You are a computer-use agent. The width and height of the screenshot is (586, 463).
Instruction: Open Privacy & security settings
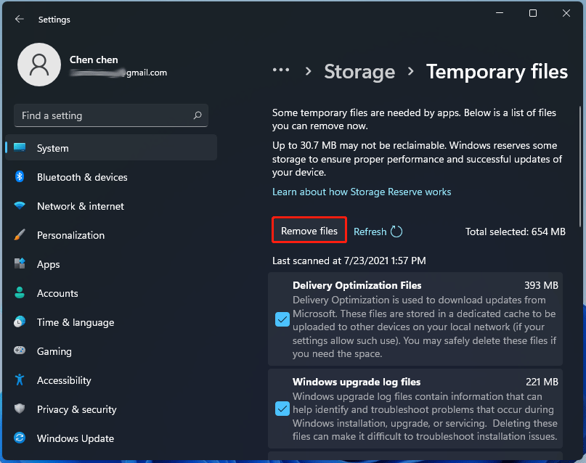click(x=76, y=409)
